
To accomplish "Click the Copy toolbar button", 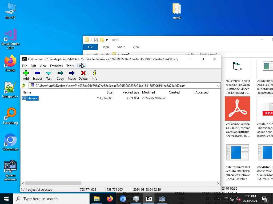I will pos(60,75).
